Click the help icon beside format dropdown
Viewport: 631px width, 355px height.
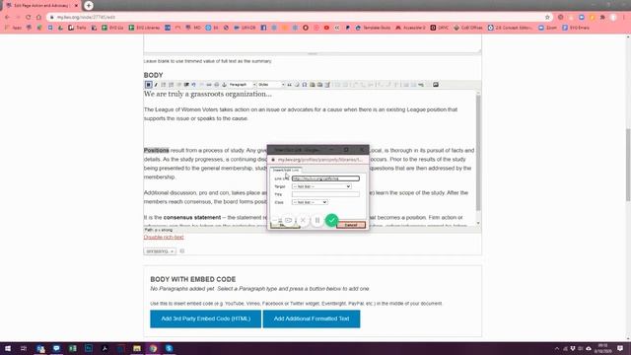tap(181, 251)
